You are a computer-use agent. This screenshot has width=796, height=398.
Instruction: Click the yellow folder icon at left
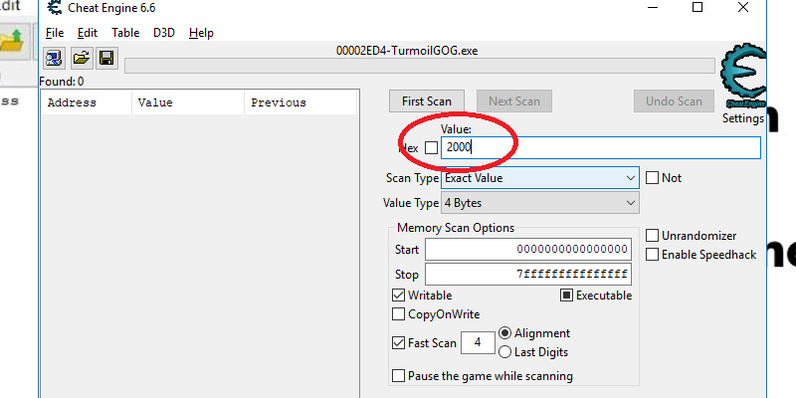12,40
